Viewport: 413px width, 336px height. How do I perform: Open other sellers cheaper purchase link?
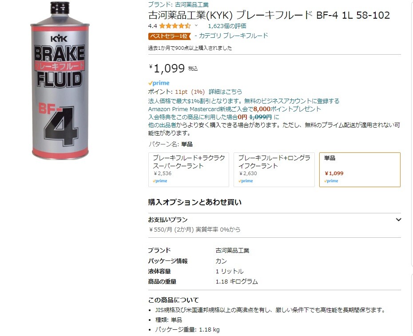click(274, 129)
